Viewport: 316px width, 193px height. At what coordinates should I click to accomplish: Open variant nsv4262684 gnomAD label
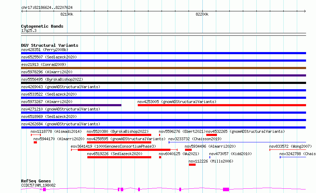click(x=61, y=124)
